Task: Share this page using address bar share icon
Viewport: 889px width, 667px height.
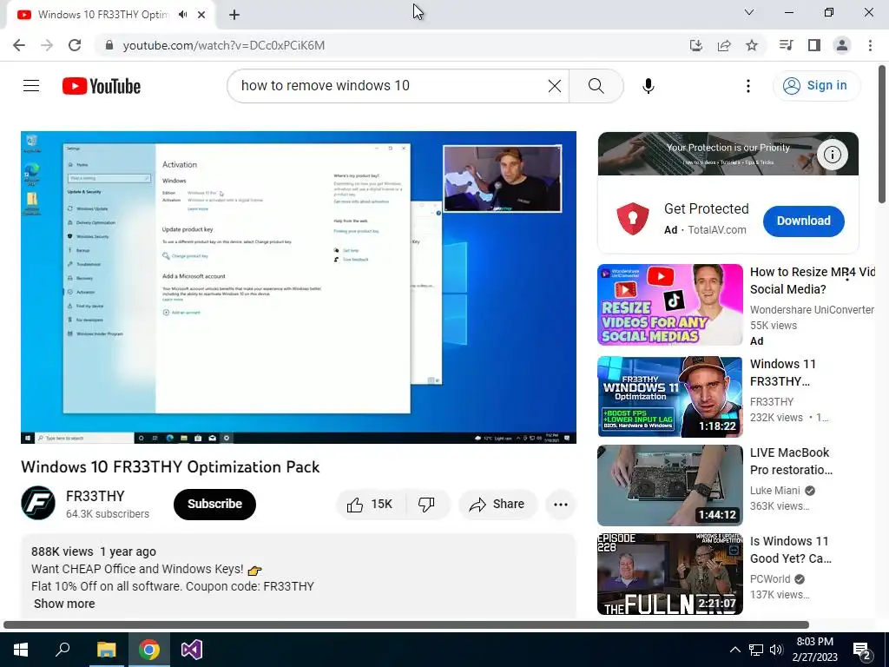Action: (x=724, y=45)
